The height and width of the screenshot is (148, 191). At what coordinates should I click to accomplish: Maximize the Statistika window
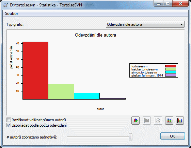click(x=168, y=3)
